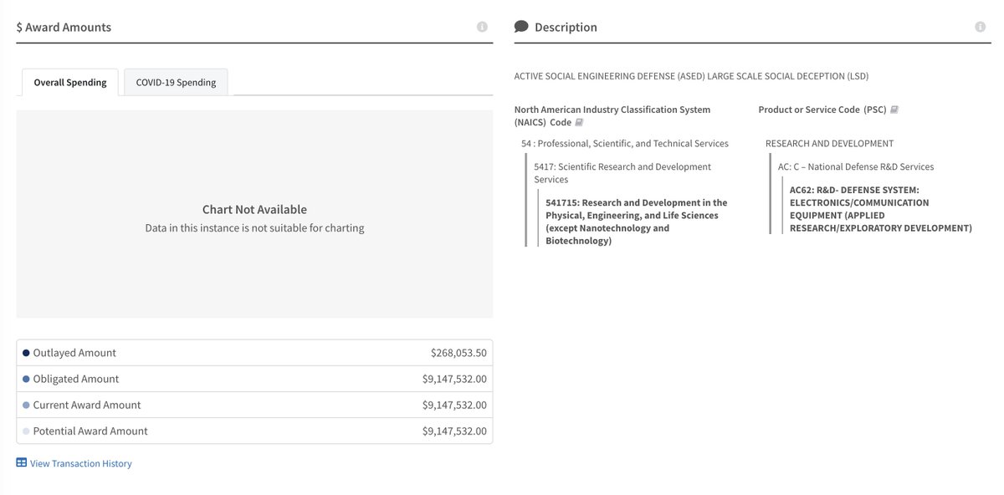Click the Description section info icon

point(981,27)
